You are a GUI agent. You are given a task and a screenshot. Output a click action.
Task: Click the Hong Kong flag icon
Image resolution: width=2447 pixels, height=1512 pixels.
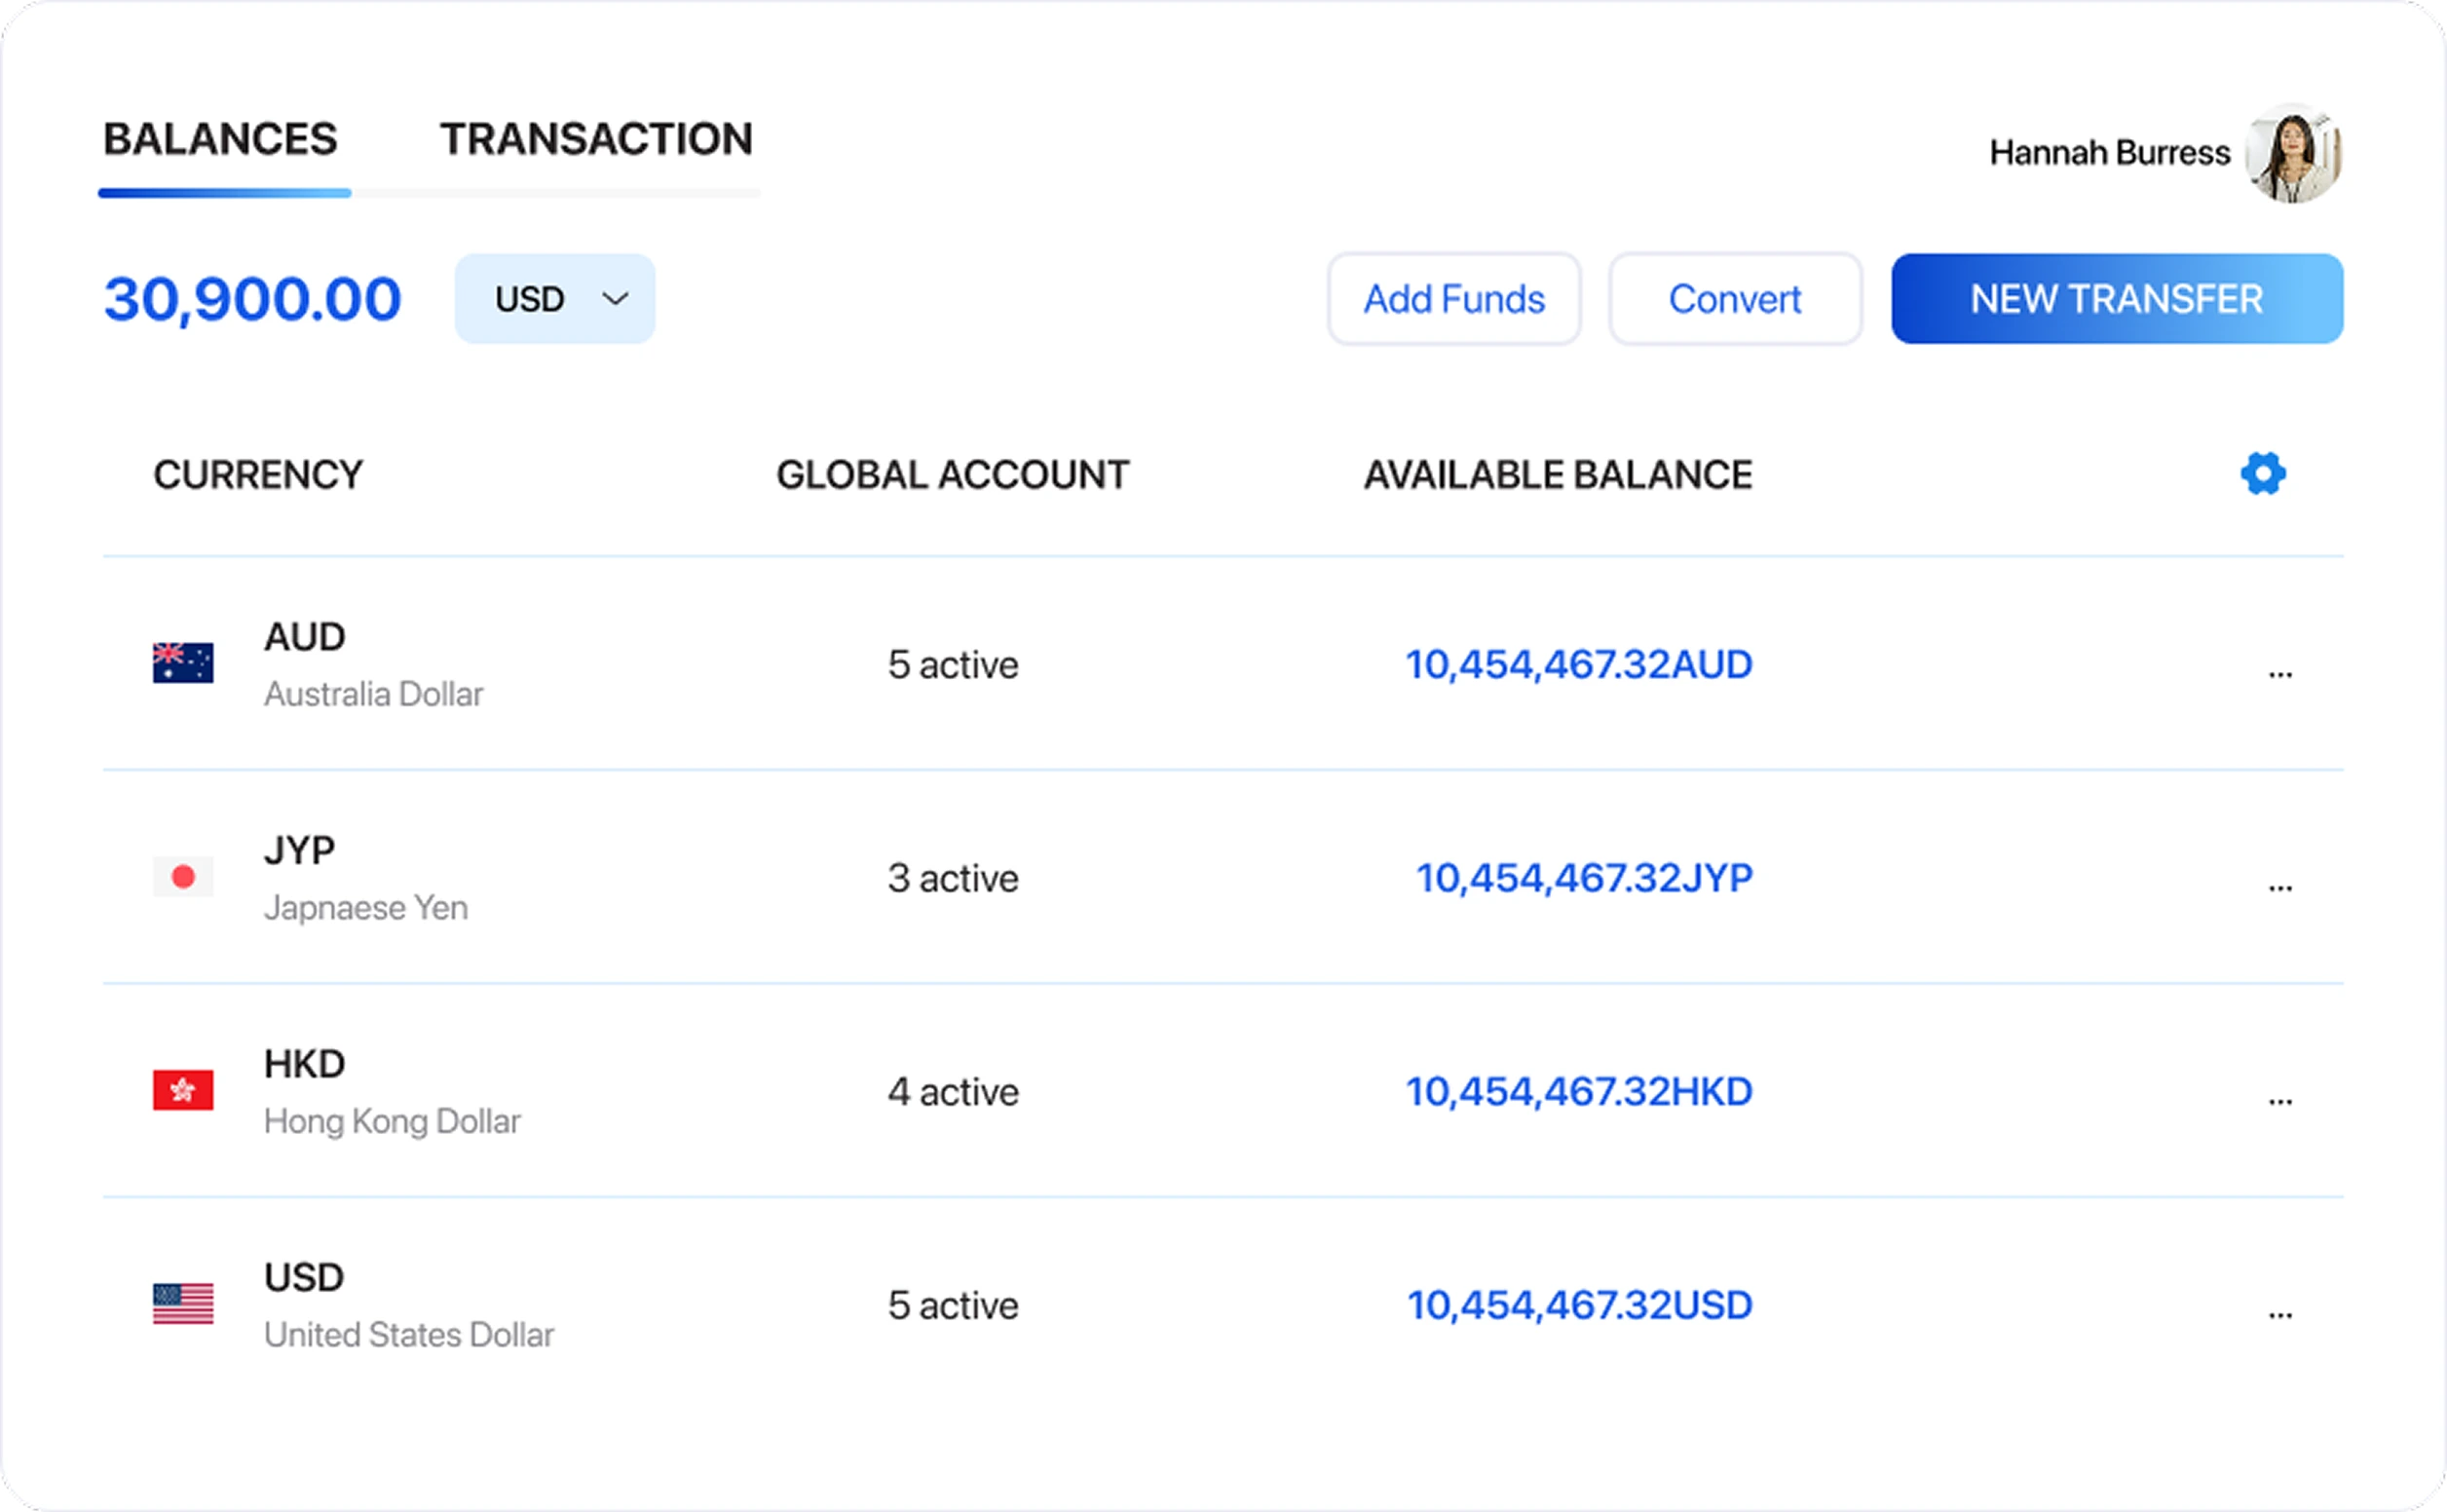click(183, 1090)
